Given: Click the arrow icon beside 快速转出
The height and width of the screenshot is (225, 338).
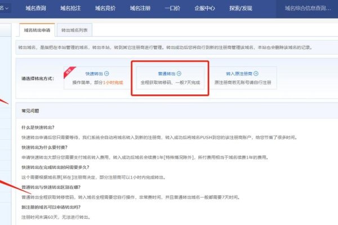Looking at the screenshot, I should pyautogui.click(x=106, y=74).
